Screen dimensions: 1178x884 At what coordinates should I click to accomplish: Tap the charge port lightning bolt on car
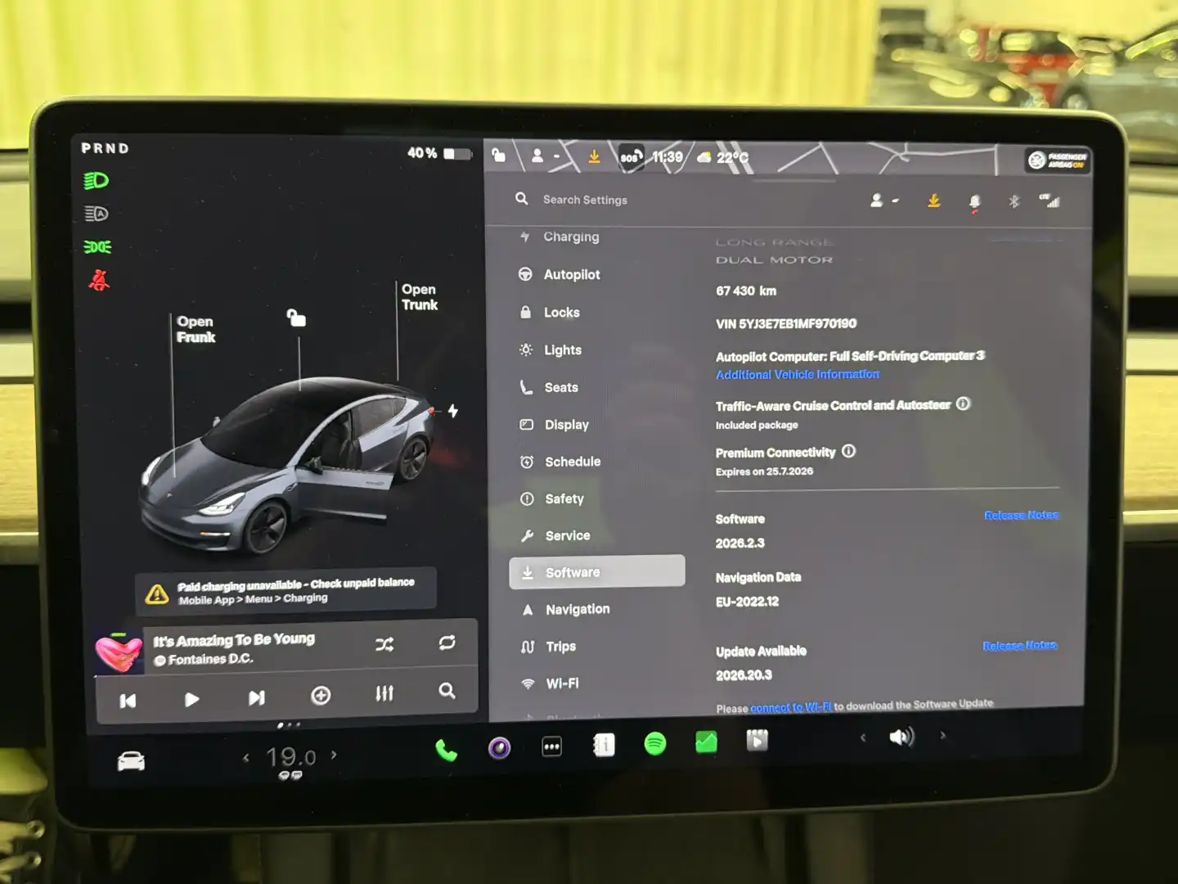[453, 411]
